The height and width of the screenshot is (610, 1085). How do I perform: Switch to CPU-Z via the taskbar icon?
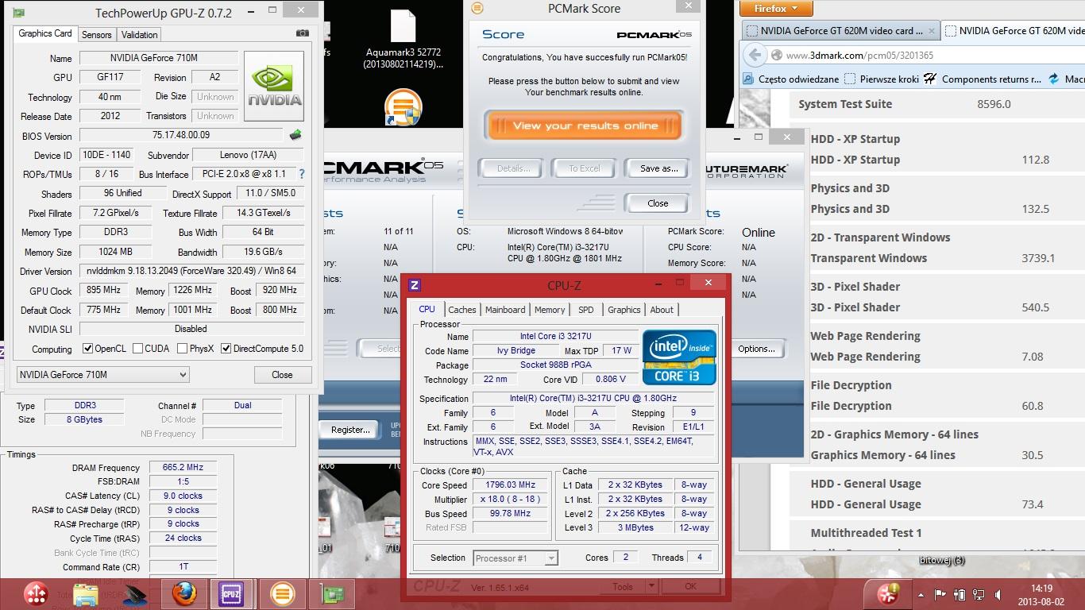(231, 593)
